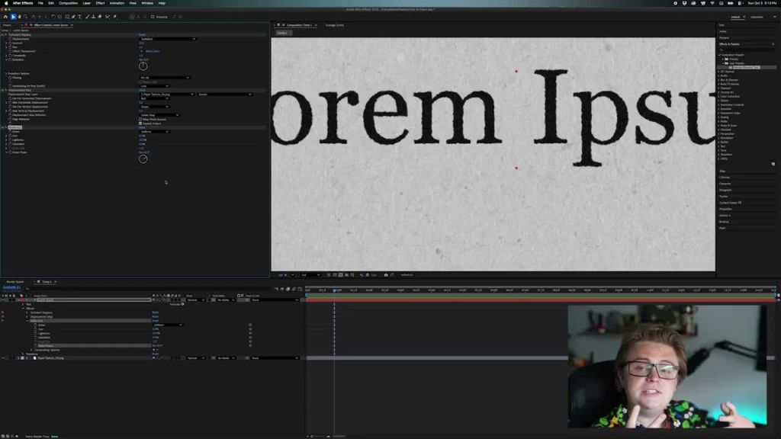
Task: Open the Effects & Presets panel menu icon
Action: point(773,44)
